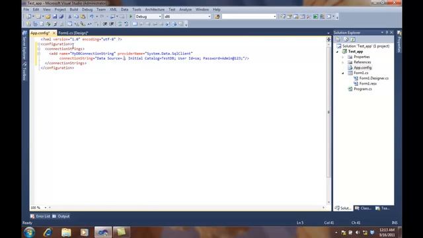Open Extension Manager with the green toolbar icon
Image resolution: width=423 pixels, height=238 pixels.
tap(315, 17)
